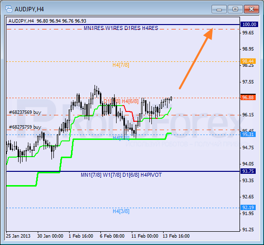264x245 pixels.
Task: Click the 11 Feb 00:00 time marker
Action: [145, 236]
